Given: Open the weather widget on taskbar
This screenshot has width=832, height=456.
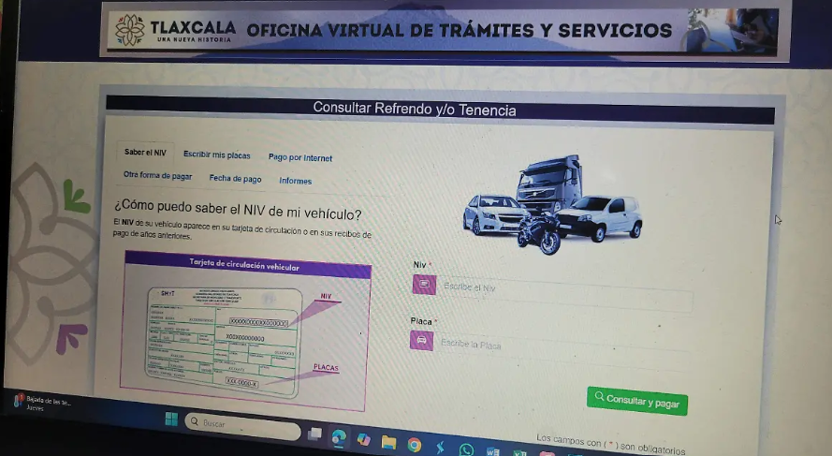Looking at the screenshot, I should coord(41,403).
